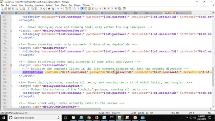Click the Zoom In toolbar icon
This screenshot has width=215, height=121.
click(x=58, y=8)
